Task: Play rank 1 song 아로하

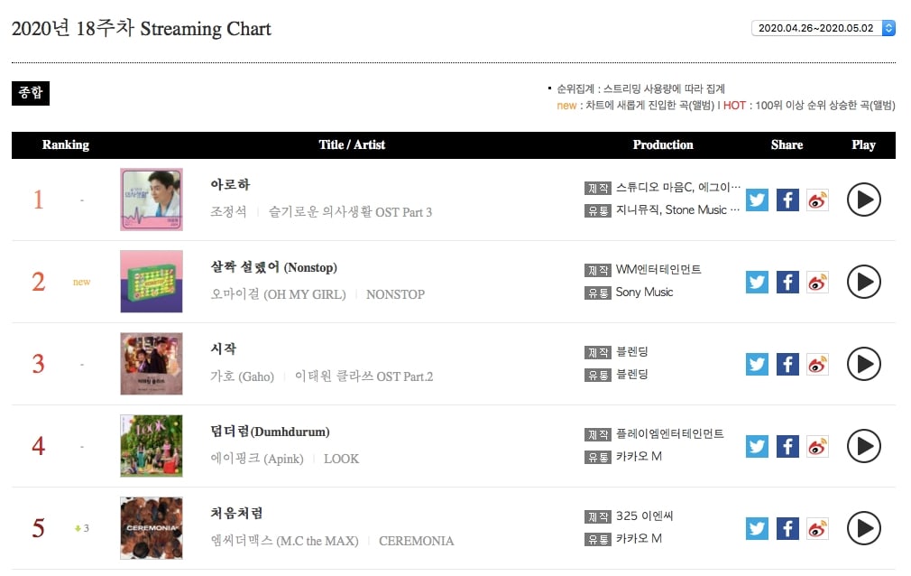Action: (863, 200)
